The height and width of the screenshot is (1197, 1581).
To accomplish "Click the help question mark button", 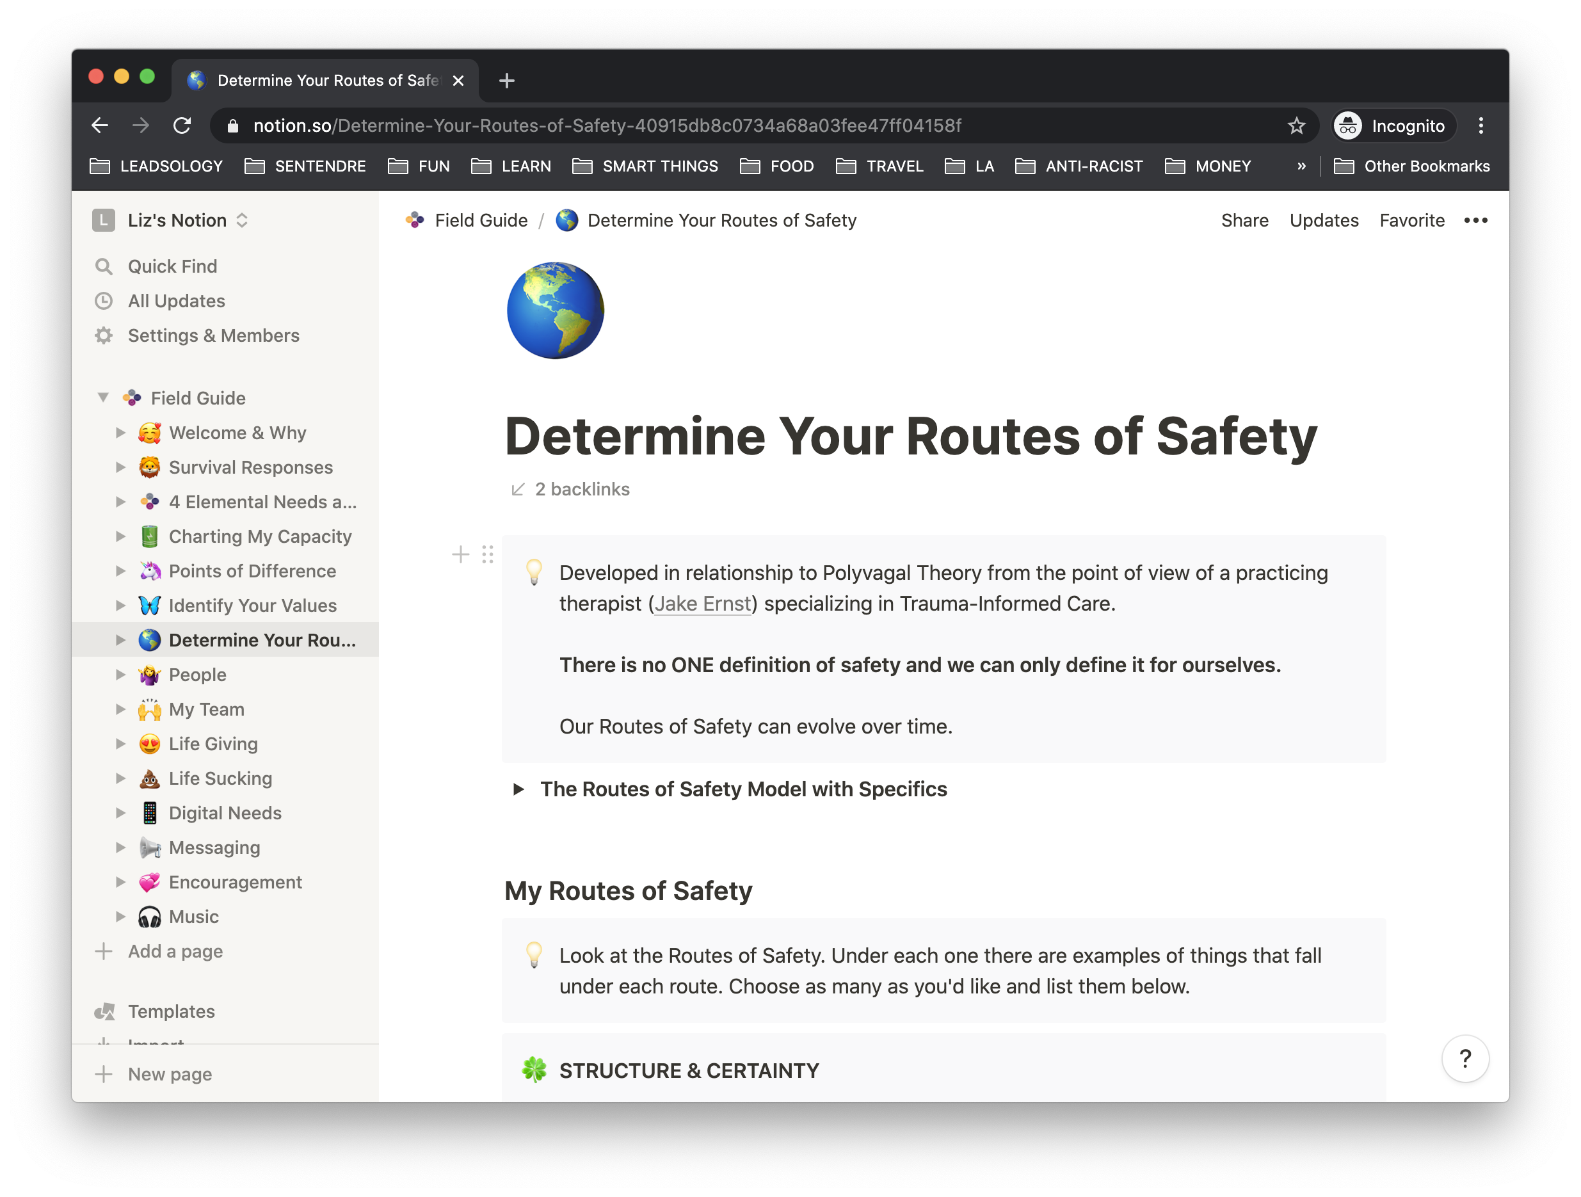I will (1465, 1057).
